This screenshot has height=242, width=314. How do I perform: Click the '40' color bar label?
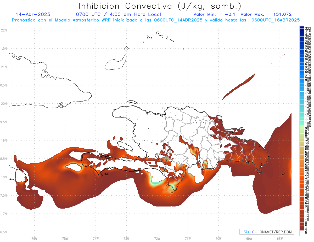coord(307,181)
